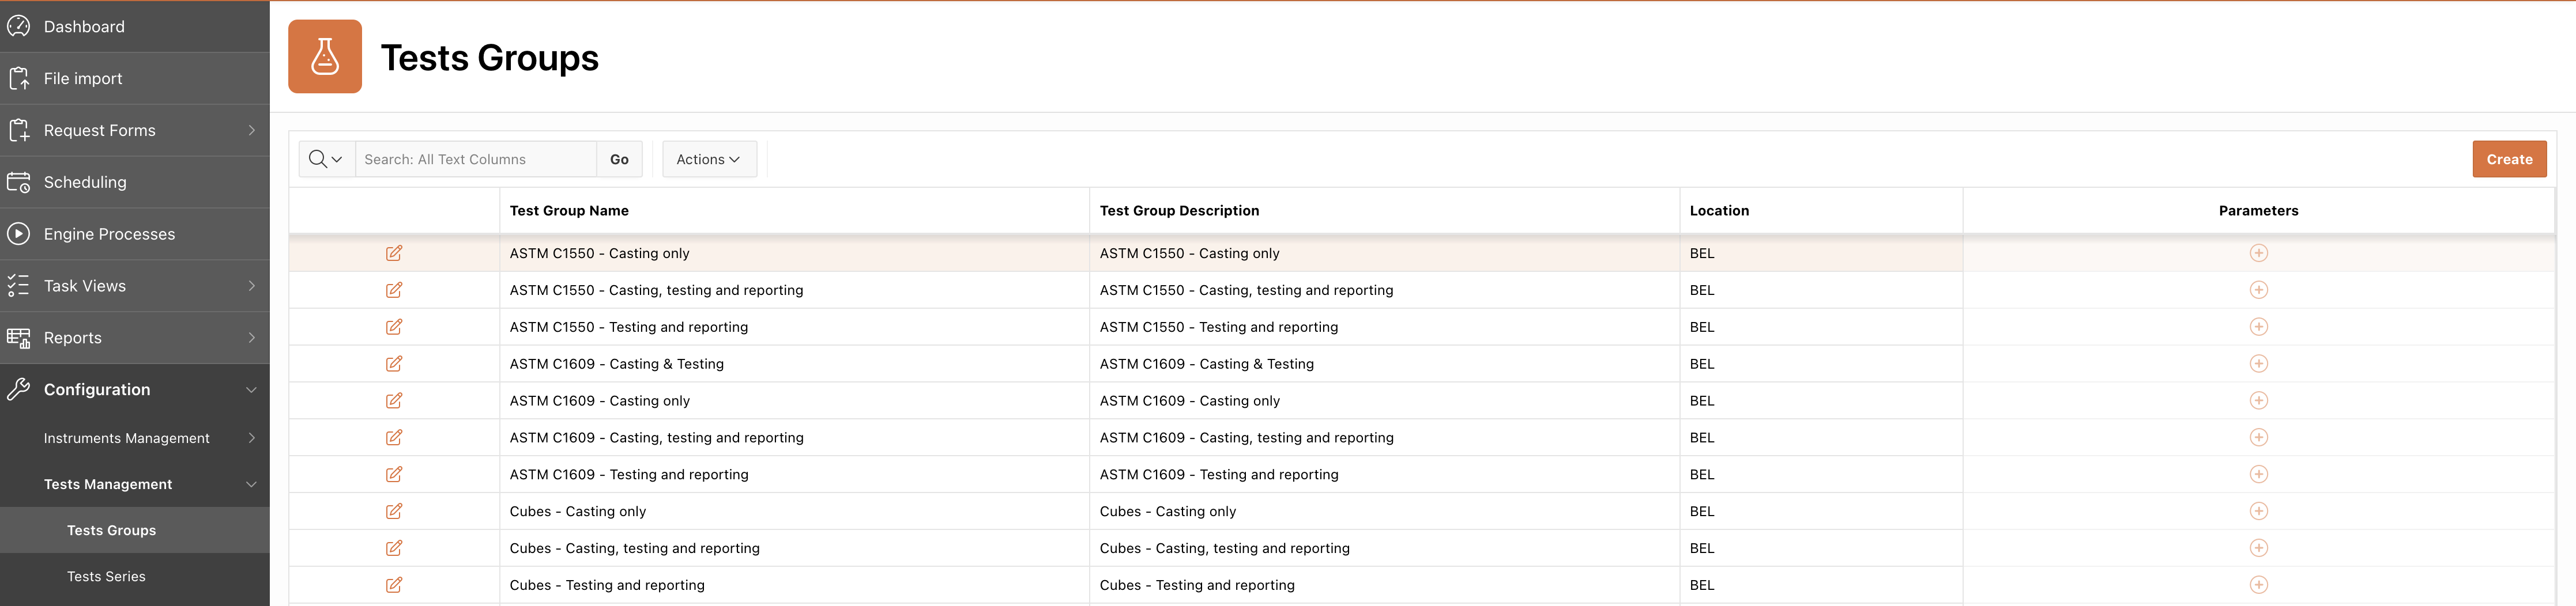Click parameters plus icon for Cubes - Testing and reporting

[2258, 585]
